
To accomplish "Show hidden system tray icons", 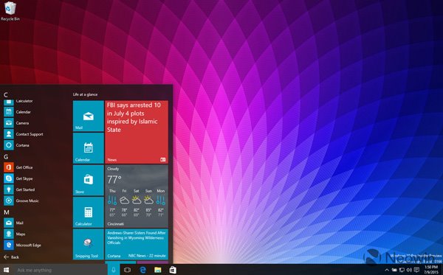I will pos(387,270).
